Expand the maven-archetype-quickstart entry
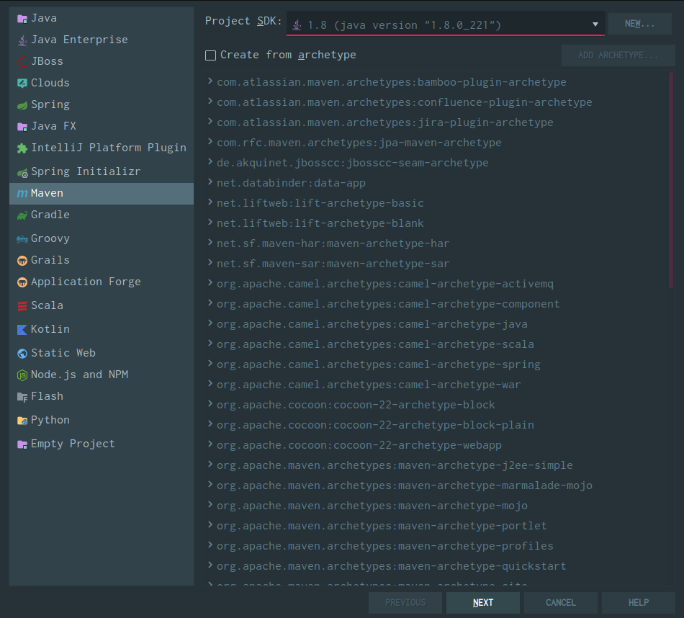The height and width of the screenshot is (618, 684). [210, 565]
